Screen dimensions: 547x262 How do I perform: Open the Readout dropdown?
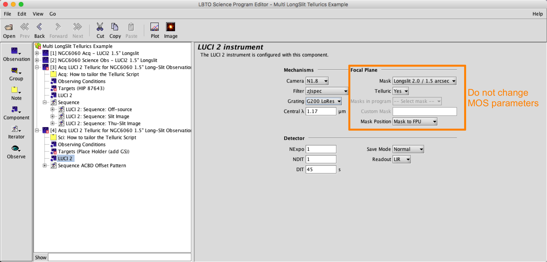[401, 159]
